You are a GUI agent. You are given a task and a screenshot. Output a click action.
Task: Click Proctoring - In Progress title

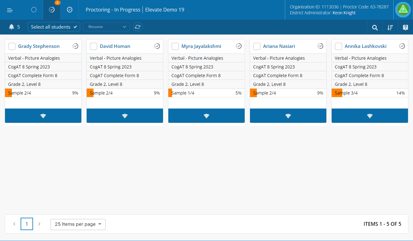tap(113, 10)
